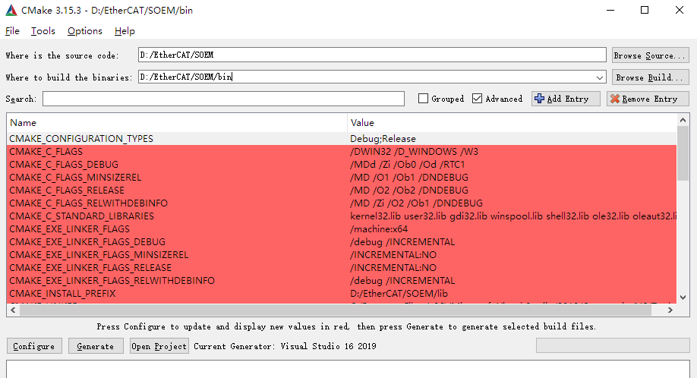
Task: Uncheck the Advanced checkbox
Action: 477,99
